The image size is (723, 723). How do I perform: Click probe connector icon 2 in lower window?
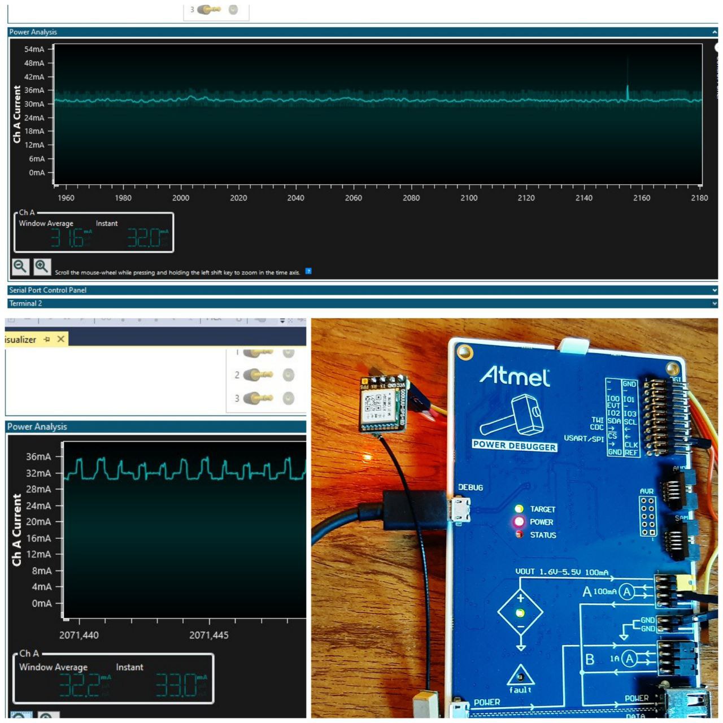tap(259, 374)
